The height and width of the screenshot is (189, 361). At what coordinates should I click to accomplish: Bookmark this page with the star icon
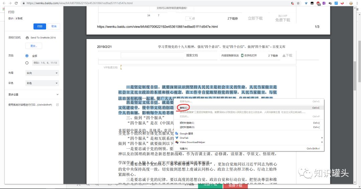click(x=298, y=3)
